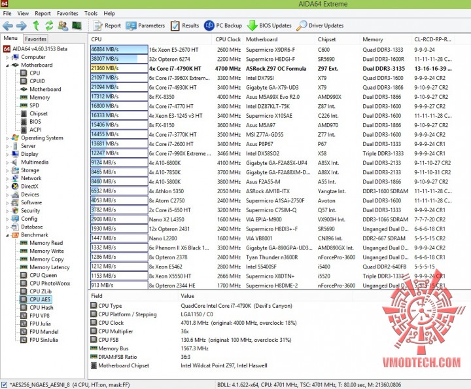Open the Help menu

tap(109, 14)
